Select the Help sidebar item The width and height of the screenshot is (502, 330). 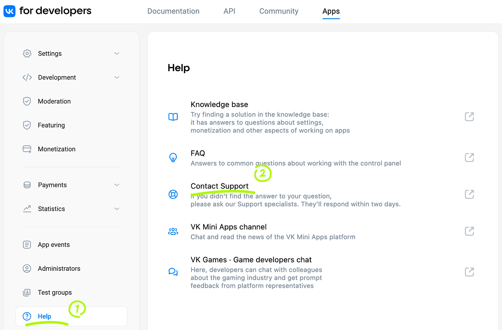(x=71, y=316)
